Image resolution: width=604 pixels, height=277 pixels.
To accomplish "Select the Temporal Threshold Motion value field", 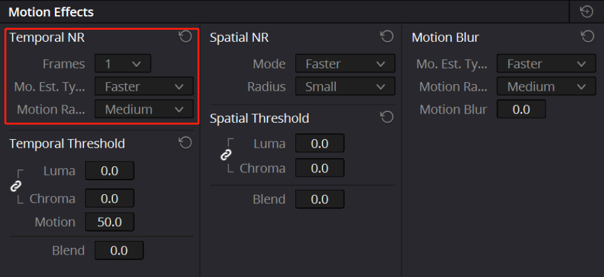I will click(x=109, y=222).
